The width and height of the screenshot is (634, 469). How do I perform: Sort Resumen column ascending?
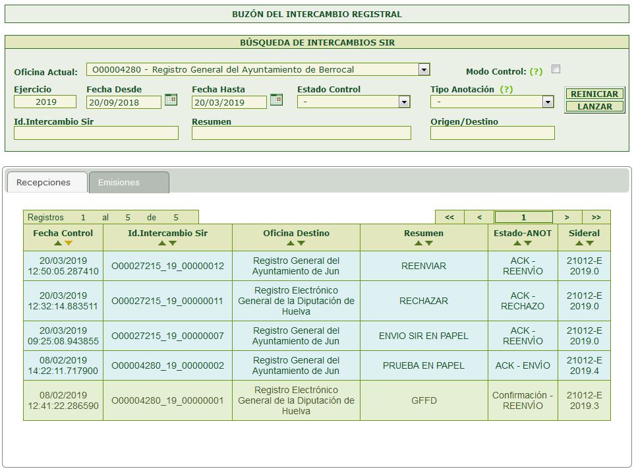coord(418,243)
